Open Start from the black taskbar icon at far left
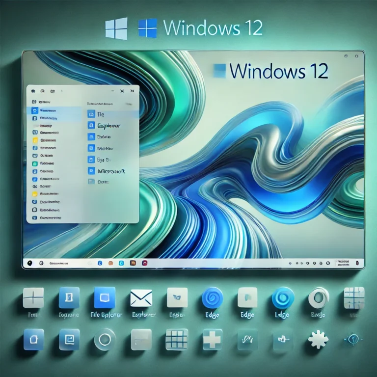 point(29,263)
